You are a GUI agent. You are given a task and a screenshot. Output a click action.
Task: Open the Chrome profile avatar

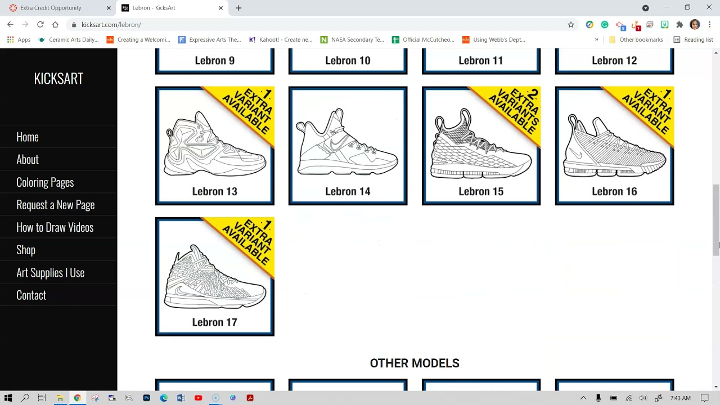tap(695, 25)
